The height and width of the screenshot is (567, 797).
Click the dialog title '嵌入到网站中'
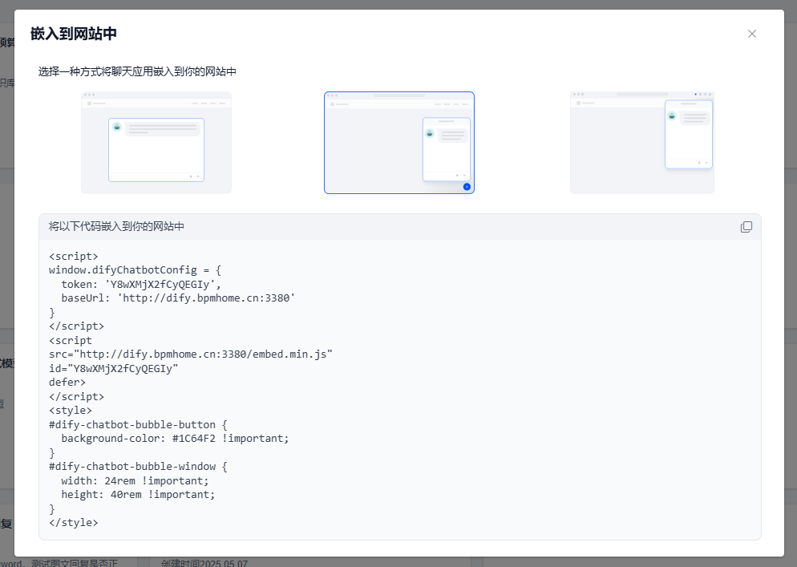pyautogui.click(x=74, y=34)
